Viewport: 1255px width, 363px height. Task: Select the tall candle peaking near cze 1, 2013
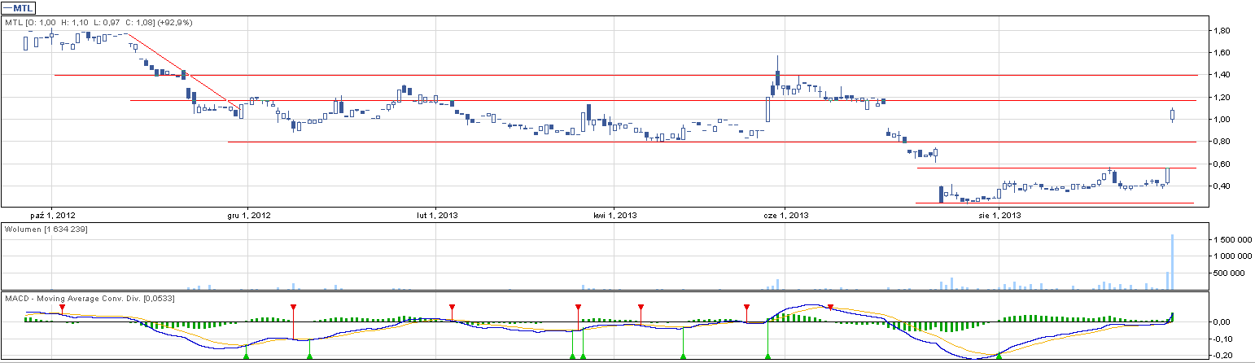(778, 76)
